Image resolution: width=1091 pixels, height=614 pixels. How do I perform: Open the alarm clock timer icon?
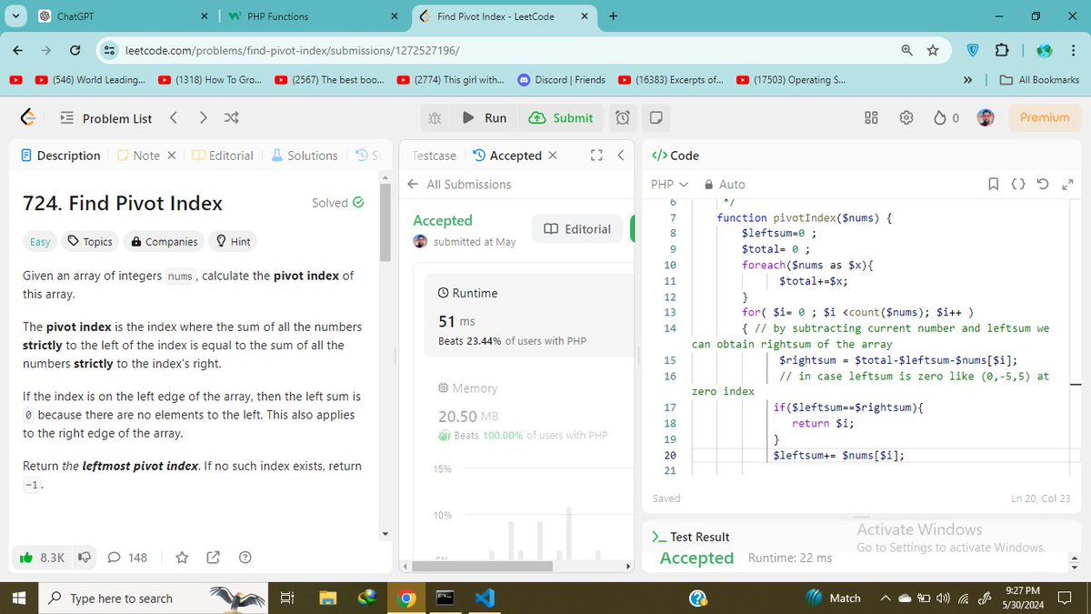point(622,117)
